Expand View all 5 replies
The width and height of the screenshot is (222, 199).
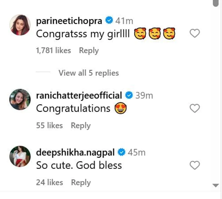[x=88, y=73]
